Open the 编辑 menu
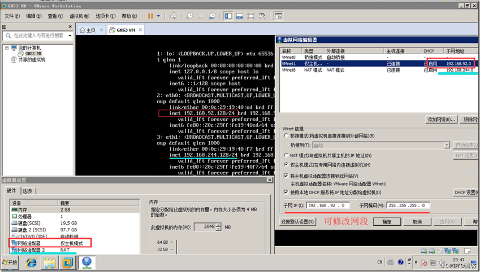 click(34, 16)
